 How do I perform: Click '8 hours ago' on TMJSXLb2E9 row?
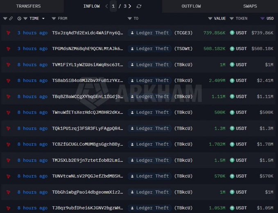[x=32, y=160]
